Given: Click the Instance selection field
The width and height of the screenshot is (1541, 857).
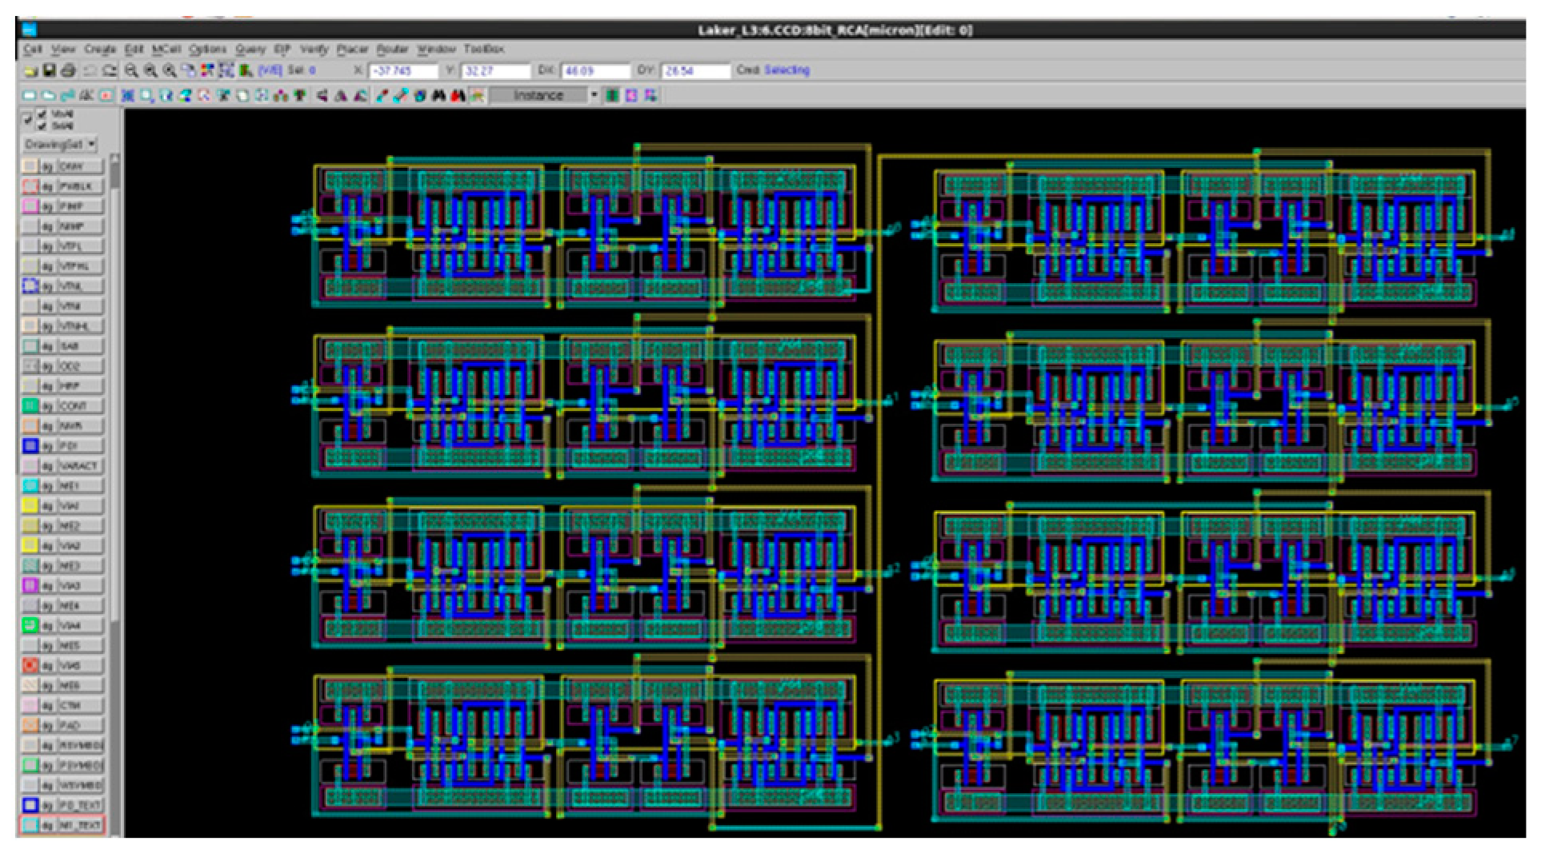Looking at the screenshot, I should [x=538, y=96].
